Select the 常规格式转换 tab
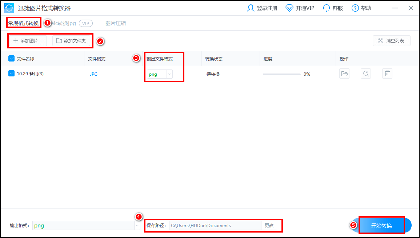Viewport: 420px width, 238px height. 23,23
